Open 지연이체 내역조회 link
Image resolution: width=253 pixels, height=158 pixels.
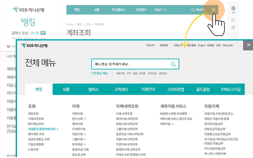[127, 144]
